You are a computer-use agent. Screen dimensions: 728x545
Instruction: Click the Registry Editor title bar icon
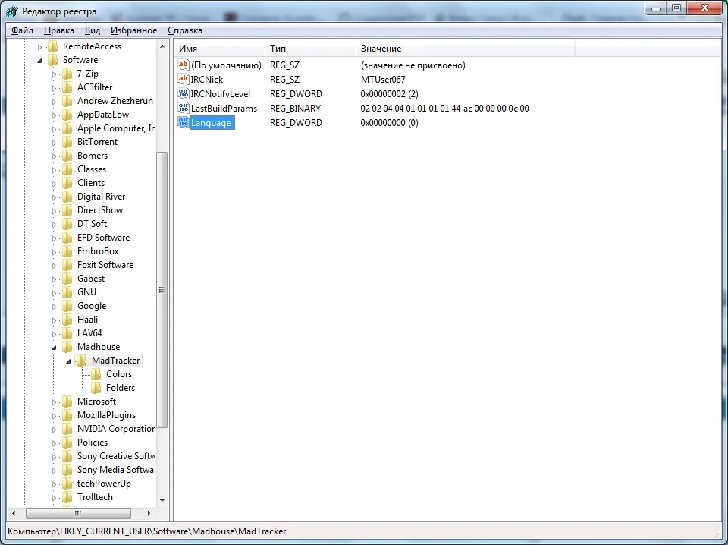pyautogui.click(x=12, y=11)
